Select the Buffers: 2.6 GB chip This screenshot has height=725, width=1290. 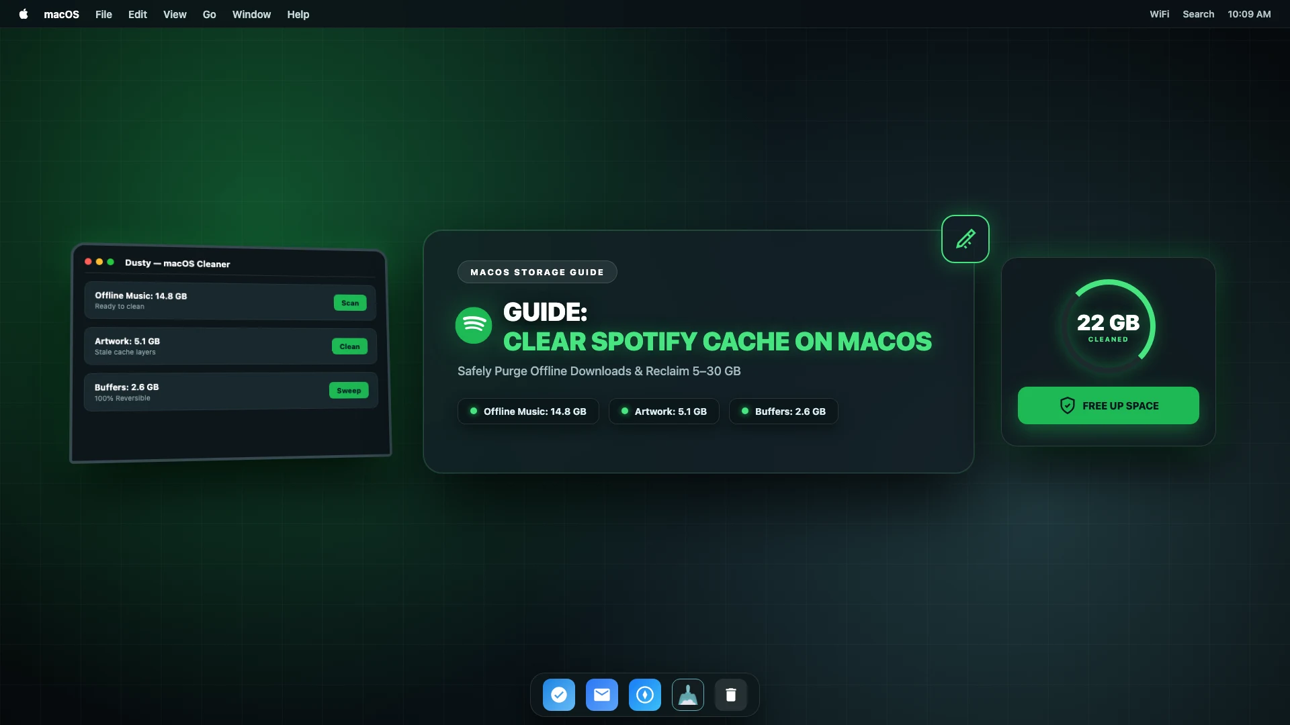(x=783, y=412)
